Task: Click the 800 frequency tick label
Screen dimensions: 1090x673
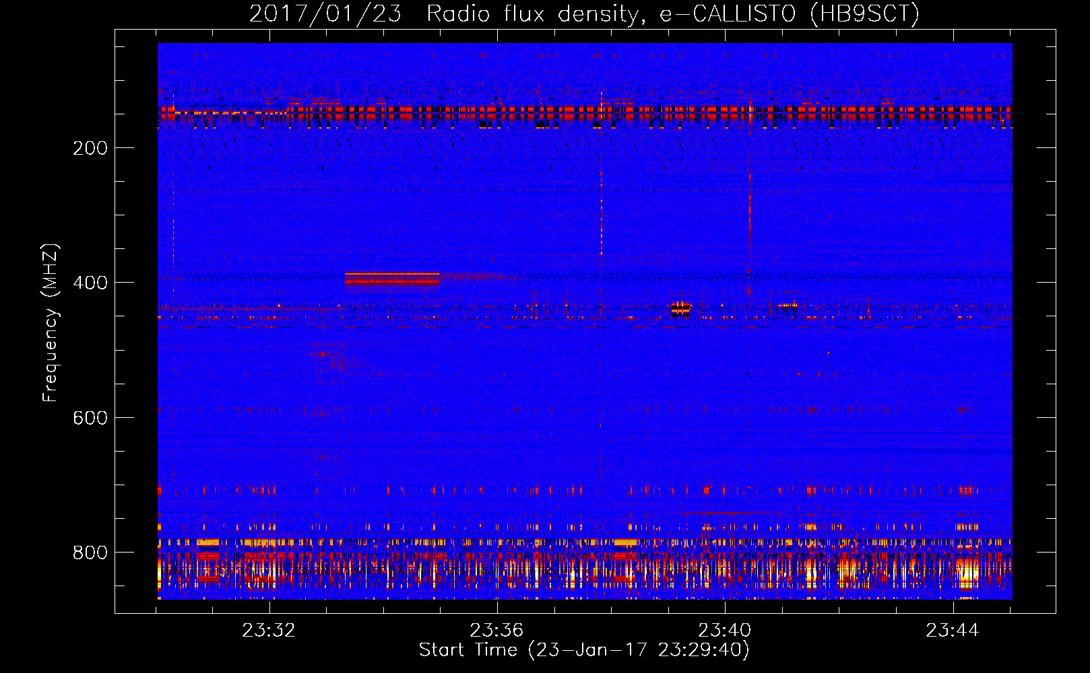Action: [90, 553]
